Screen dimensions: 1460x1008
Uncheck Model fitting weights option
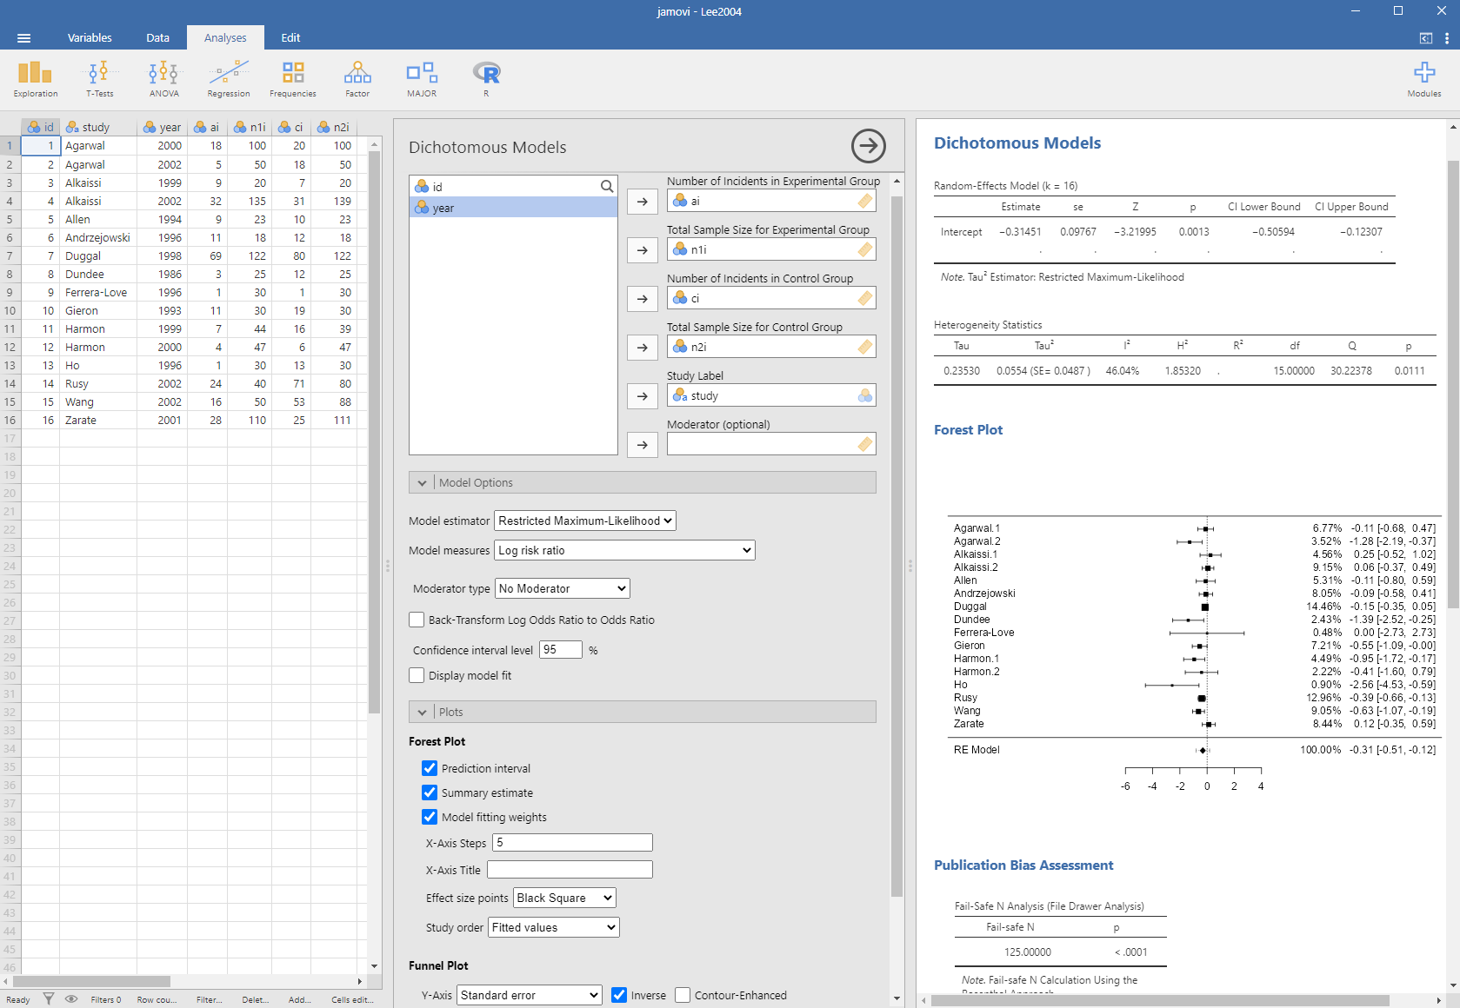tap(430, 817)
